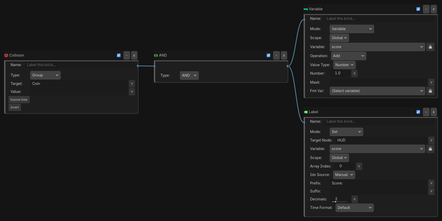This screenshot has height=221, width=442.
Task: Click the Collision brick output connector
Action: pos(138,66)
